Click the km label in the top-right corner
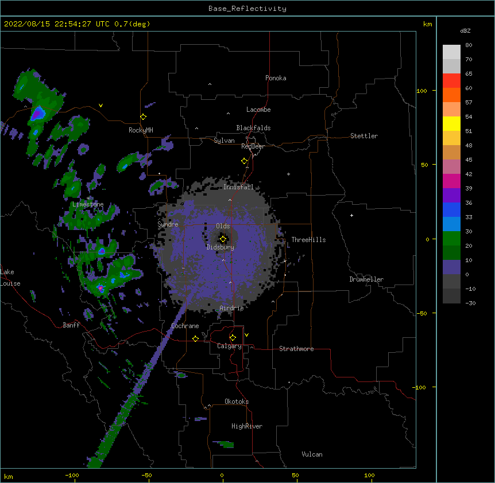This screenshot has width=495, height=483. pyautogui.click(x=427, y=24)
